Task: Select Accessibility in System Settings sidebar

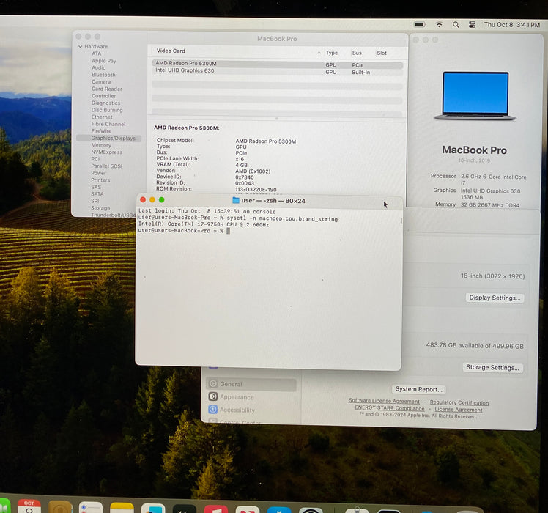Action: [x=251, y=410]
